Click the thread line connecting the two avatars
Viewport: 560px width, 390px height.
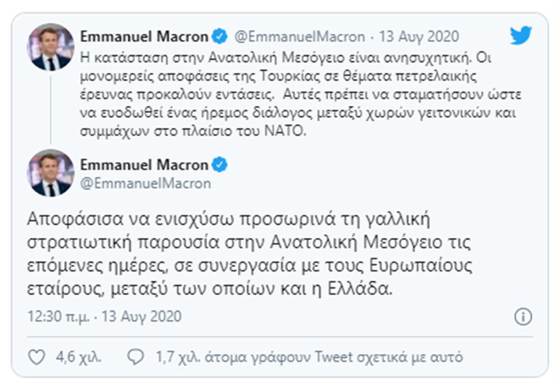coord(50,108)
